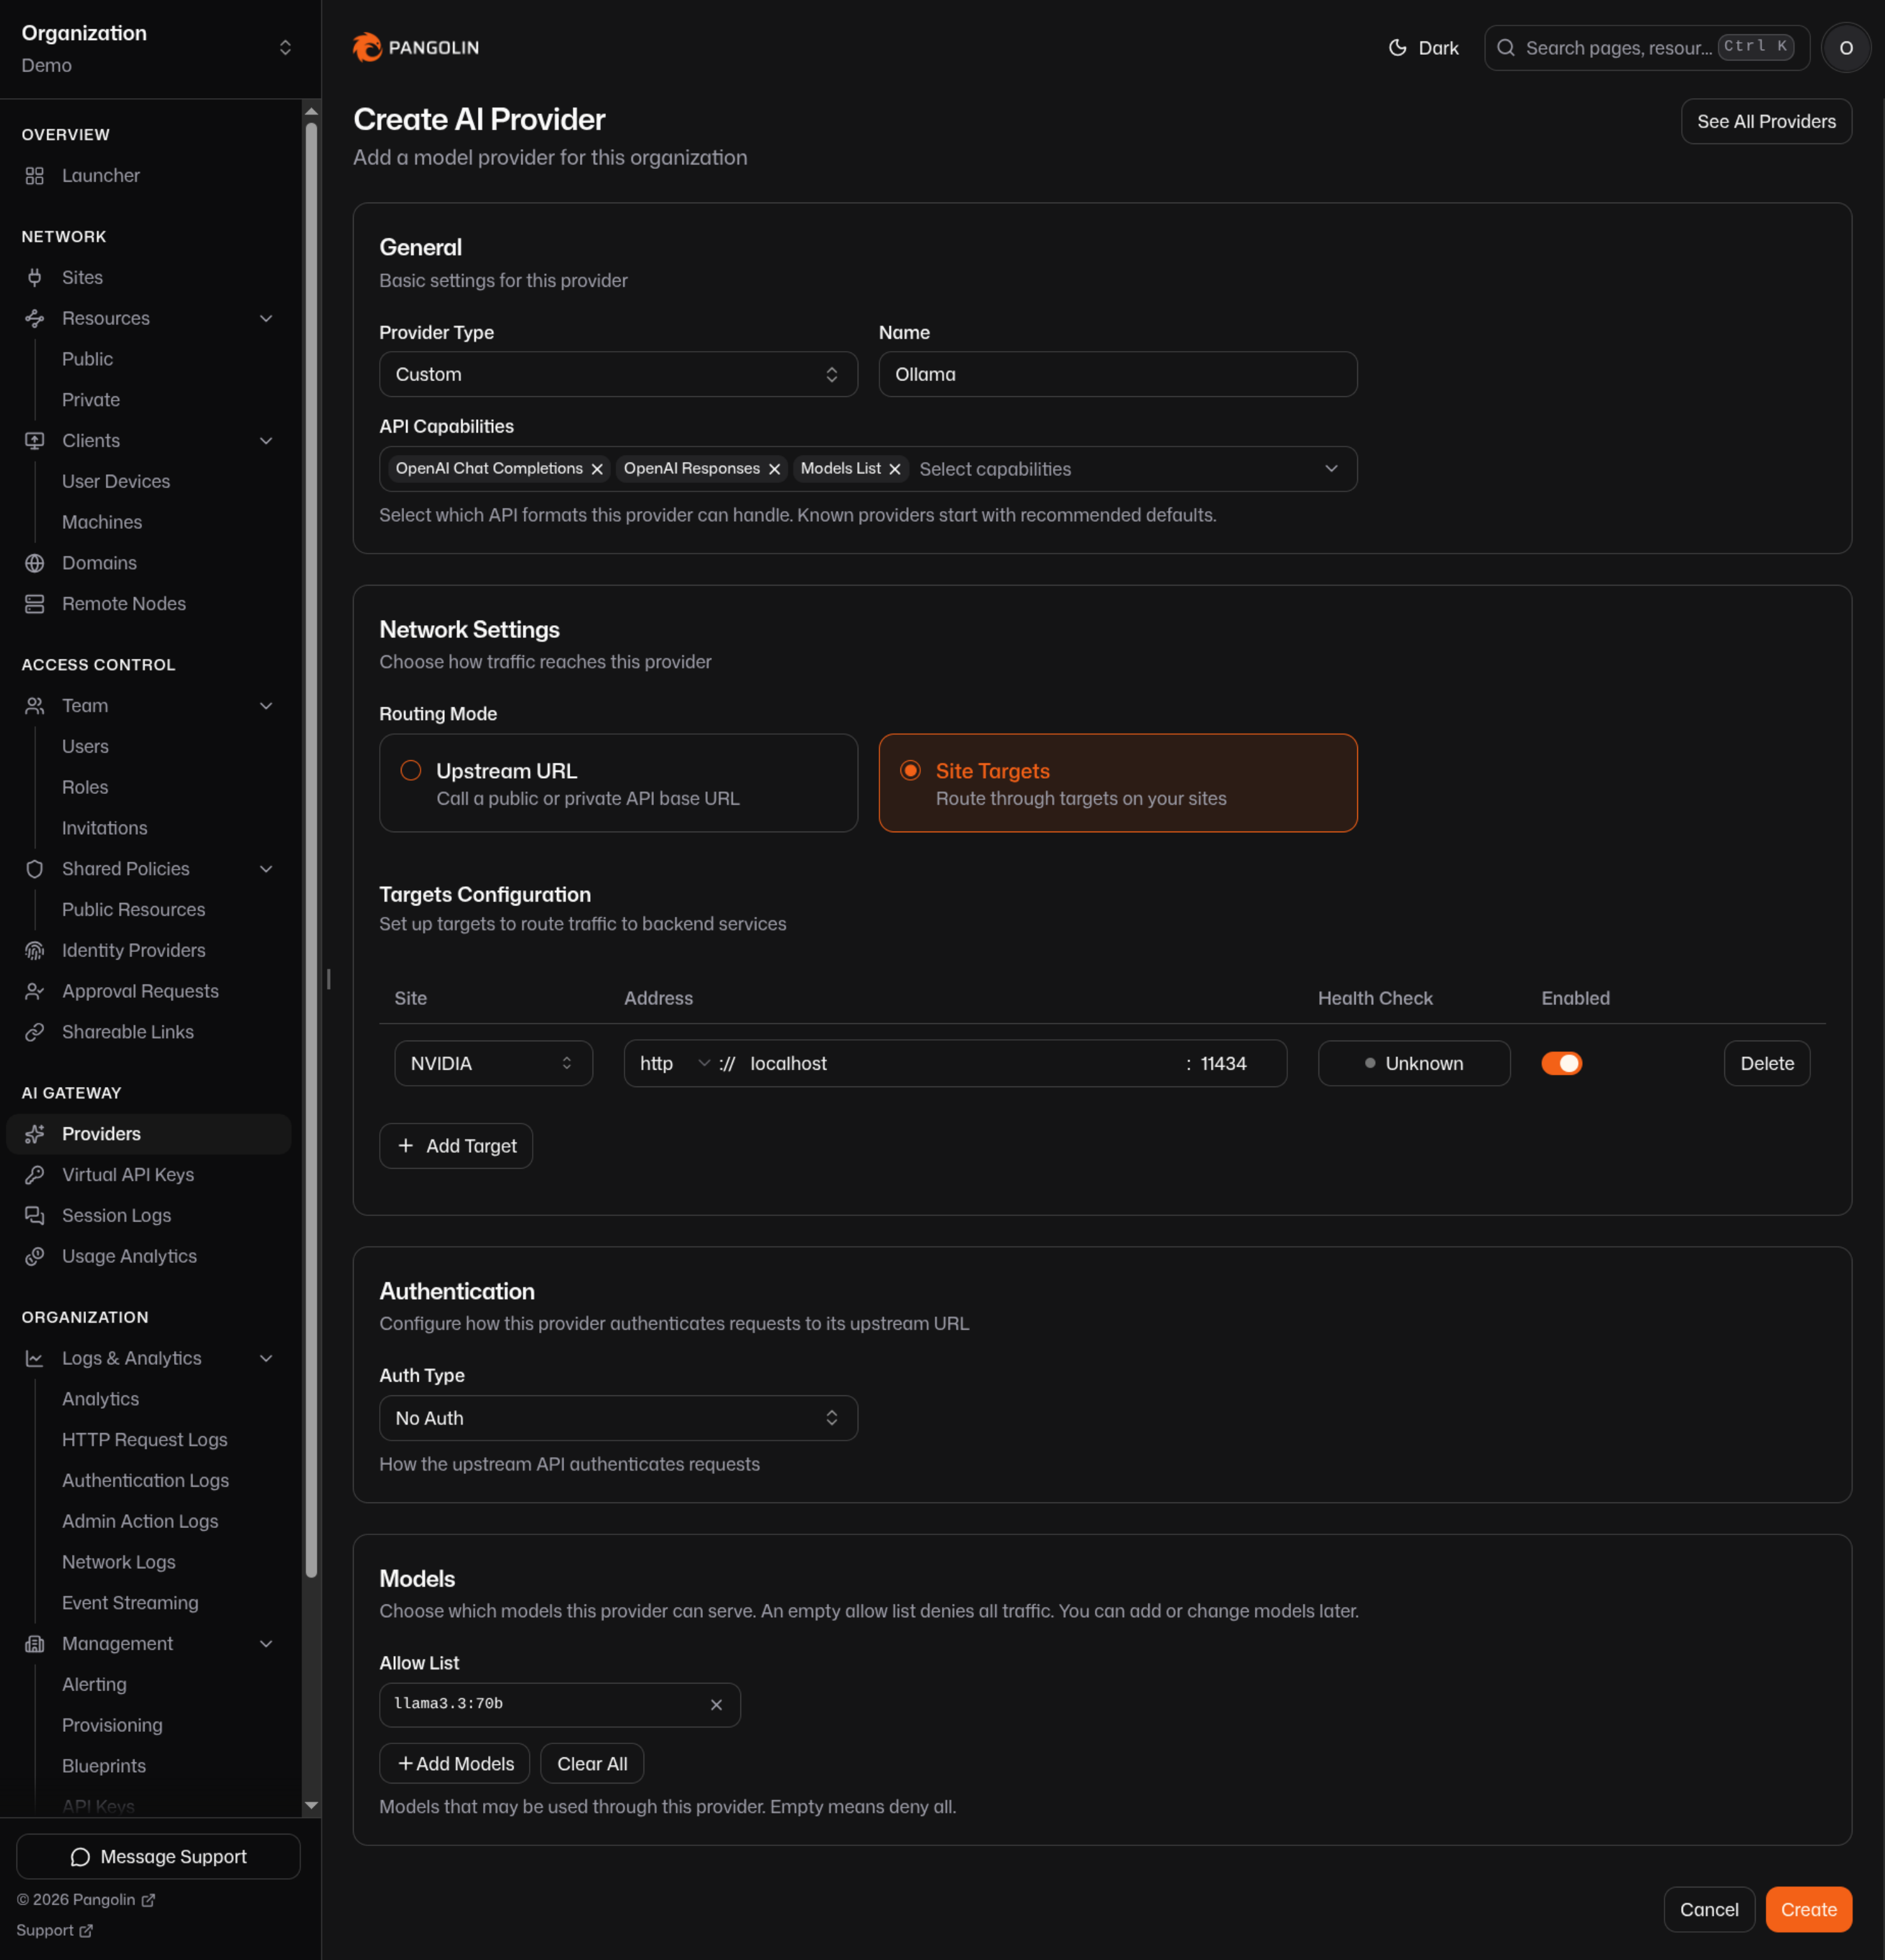
Task: Go to User Devices
Action: 116,482
